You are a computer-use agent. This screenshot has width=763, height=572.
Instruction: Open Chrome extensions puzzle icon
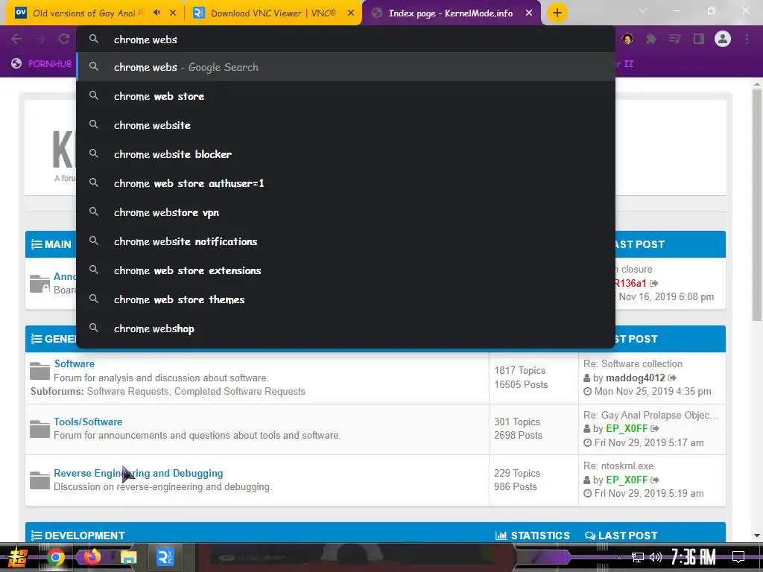tap(650, 39)
